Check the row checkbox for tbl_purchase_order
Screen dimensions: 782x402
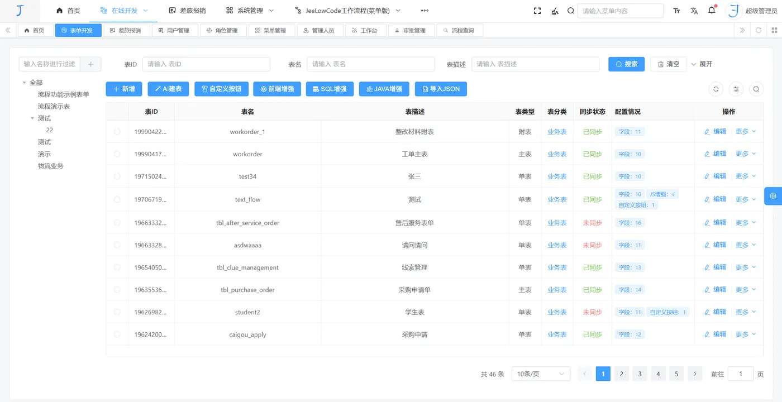pos(117,289)
